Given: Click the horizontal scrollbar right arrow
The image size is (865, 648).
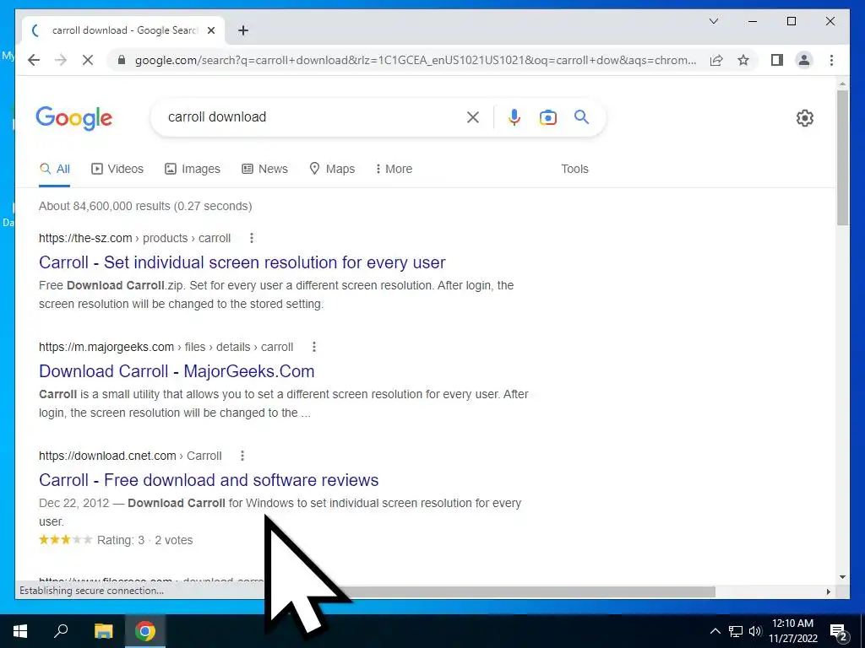Looking at the screenshot, I should click(829, 591).
